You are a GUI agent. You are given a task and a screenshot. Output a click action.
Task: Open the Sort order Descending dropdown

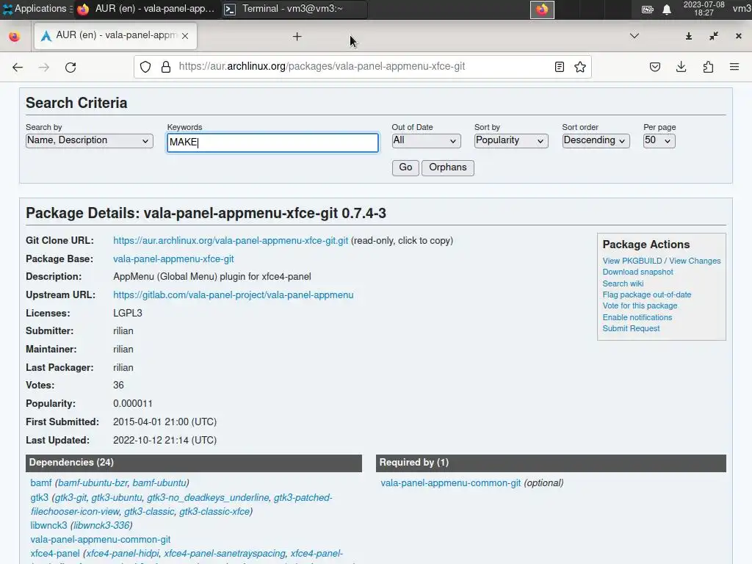tap(596, 140)
